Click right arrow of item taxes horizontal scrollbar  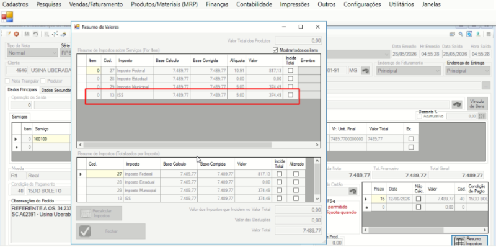(317, 145)
